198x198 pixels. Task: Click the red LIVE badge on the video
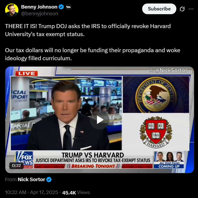pyautogui.click(x=26, y=74)
